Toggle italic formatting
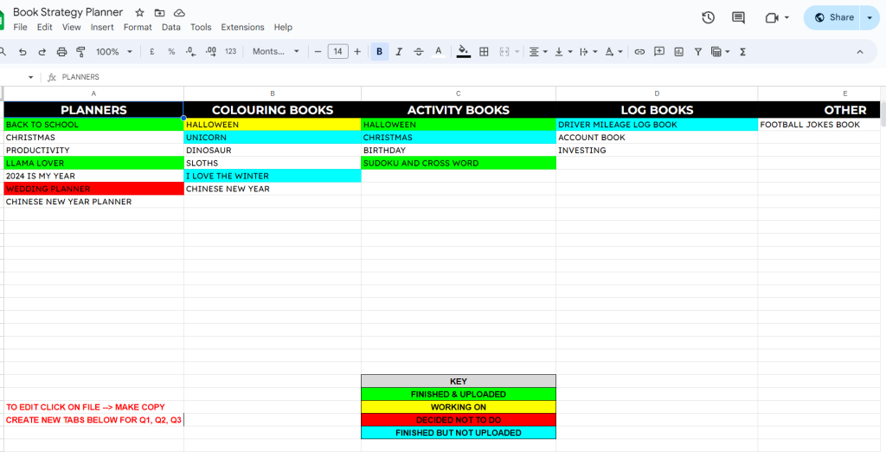Screen dimensions: 886x452 click(x=399, y=51)
